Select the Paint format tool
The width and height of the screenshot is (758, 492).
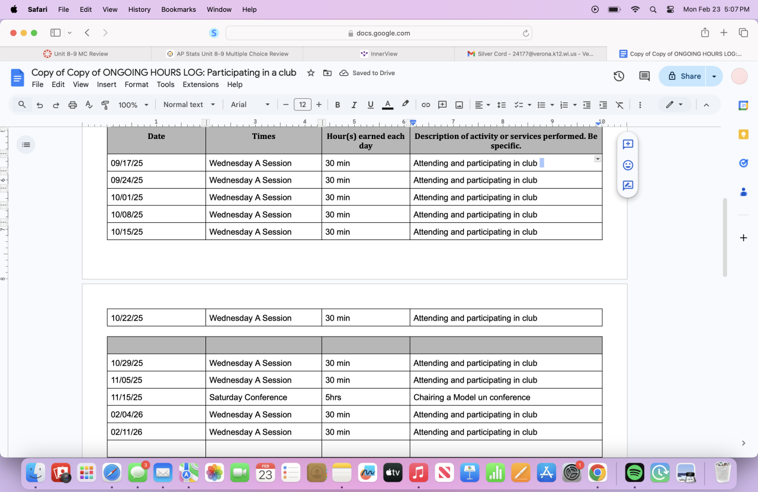pyautogui.click(x=105, y=105)
